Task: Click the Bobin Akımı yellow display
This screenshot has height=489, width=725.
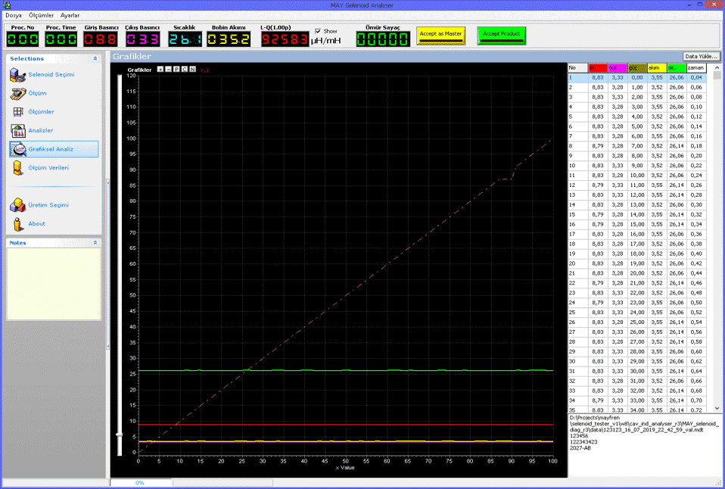Action: point(229,39)
